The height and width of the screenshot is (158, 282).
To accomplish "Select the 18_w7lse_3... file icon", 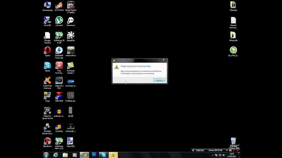I will pyautogui.click(x=233, y=52).
